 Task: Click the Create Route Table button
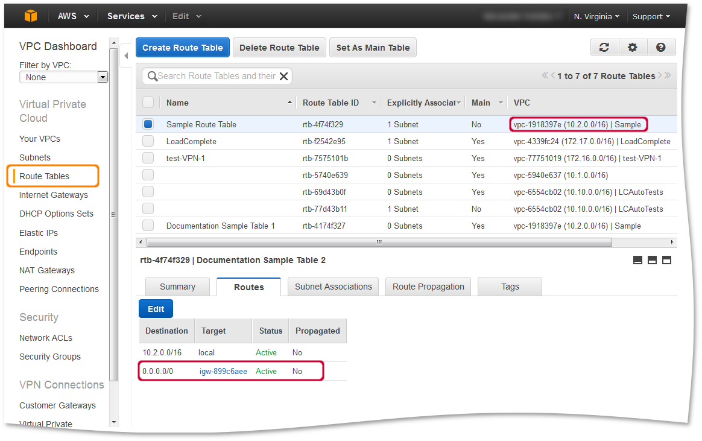[182, 46]
